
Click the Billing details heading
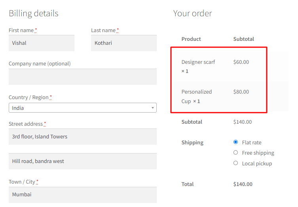(x=34, y=13)
